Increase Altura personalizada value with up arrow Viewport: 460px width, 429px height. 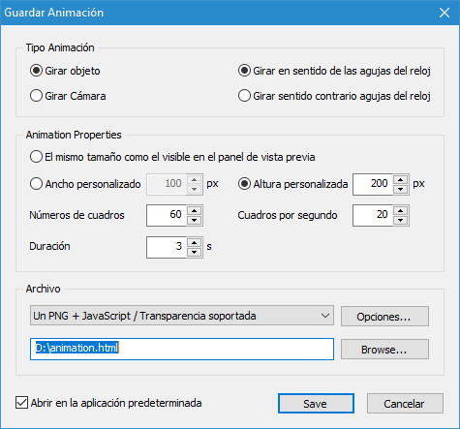tap(401, 180)
